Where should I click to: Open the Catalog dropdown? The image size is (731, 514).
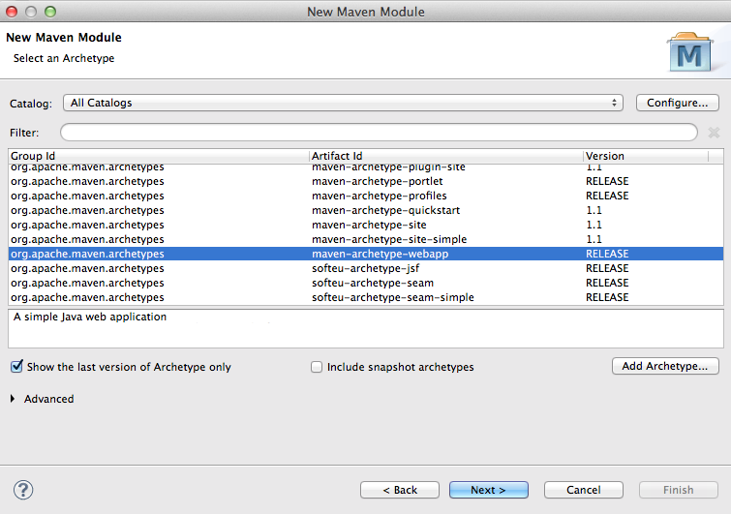pyautogui.click(x=344, y=103)
